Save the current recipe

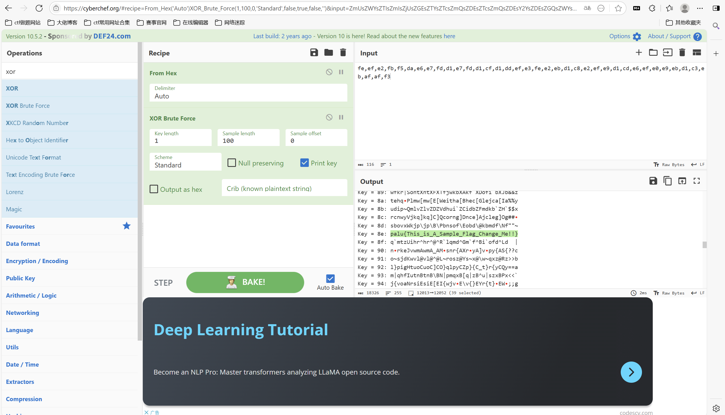point(314,52)
